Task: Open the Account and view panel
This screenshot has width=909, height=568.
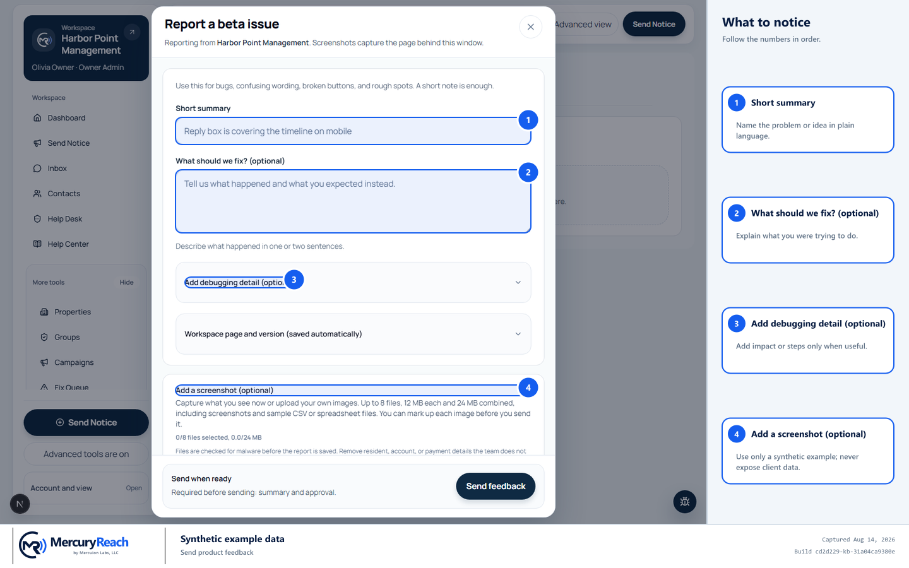Action: coord(86,488)
